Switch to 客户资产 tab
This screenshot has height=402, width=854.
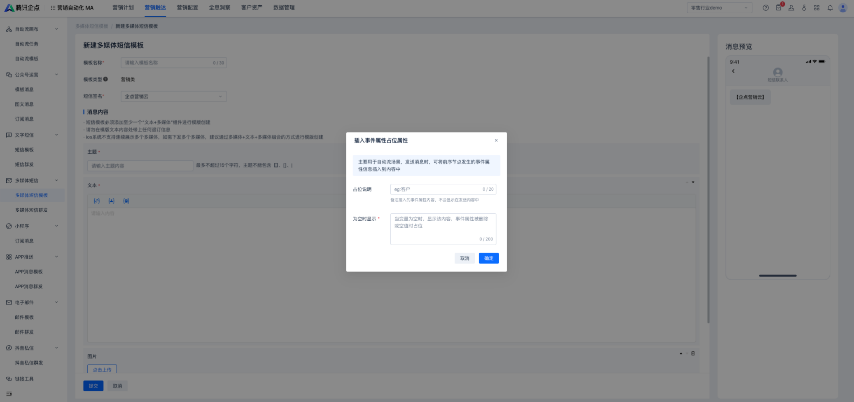point(252,7)
